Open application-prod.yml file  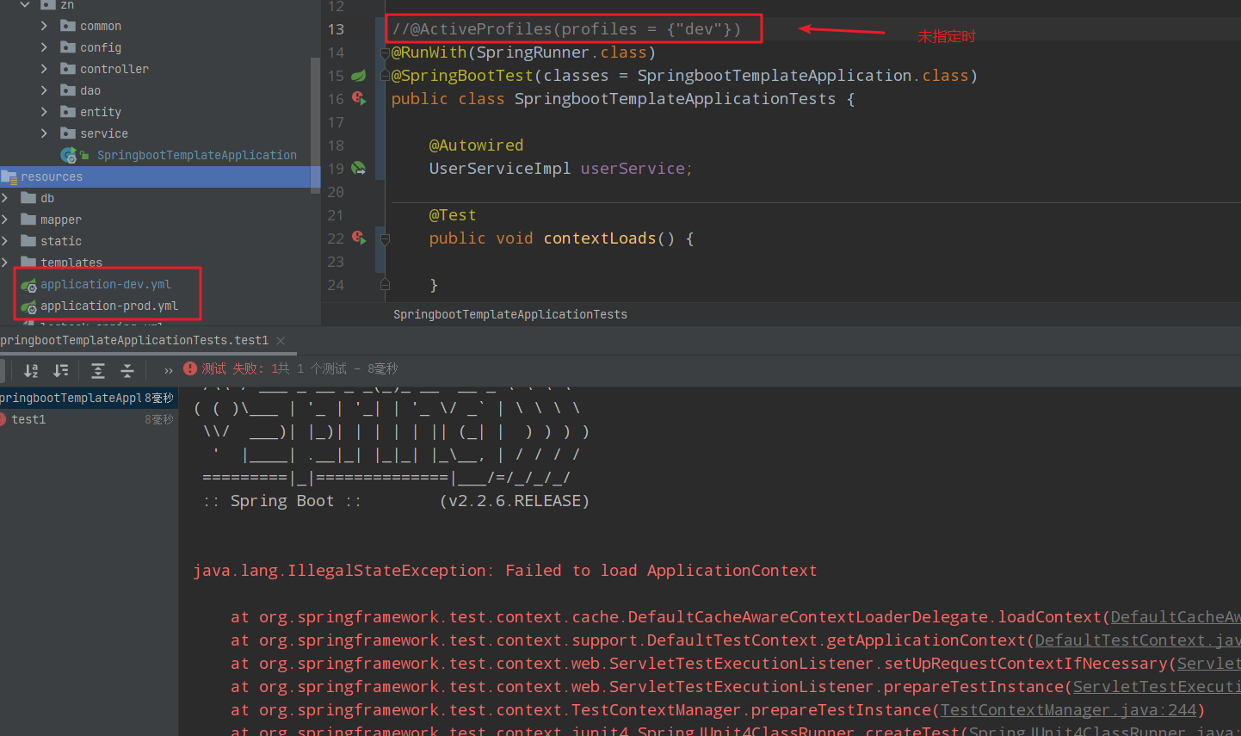tap(109, 306)
